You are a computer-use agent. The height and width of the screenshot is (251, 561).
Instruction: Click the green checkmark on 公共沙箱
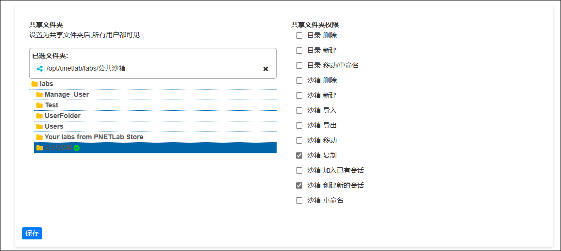pos(77,148)
